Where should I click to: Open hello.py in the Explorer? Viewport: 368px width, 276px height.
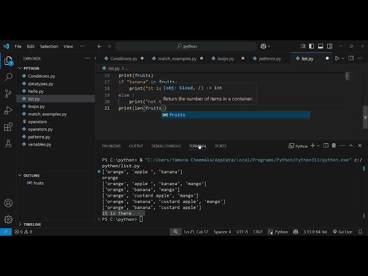point(56,91)
